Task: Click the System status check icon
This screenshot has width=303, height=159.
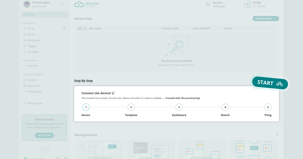Action: (x=25, y=158)
